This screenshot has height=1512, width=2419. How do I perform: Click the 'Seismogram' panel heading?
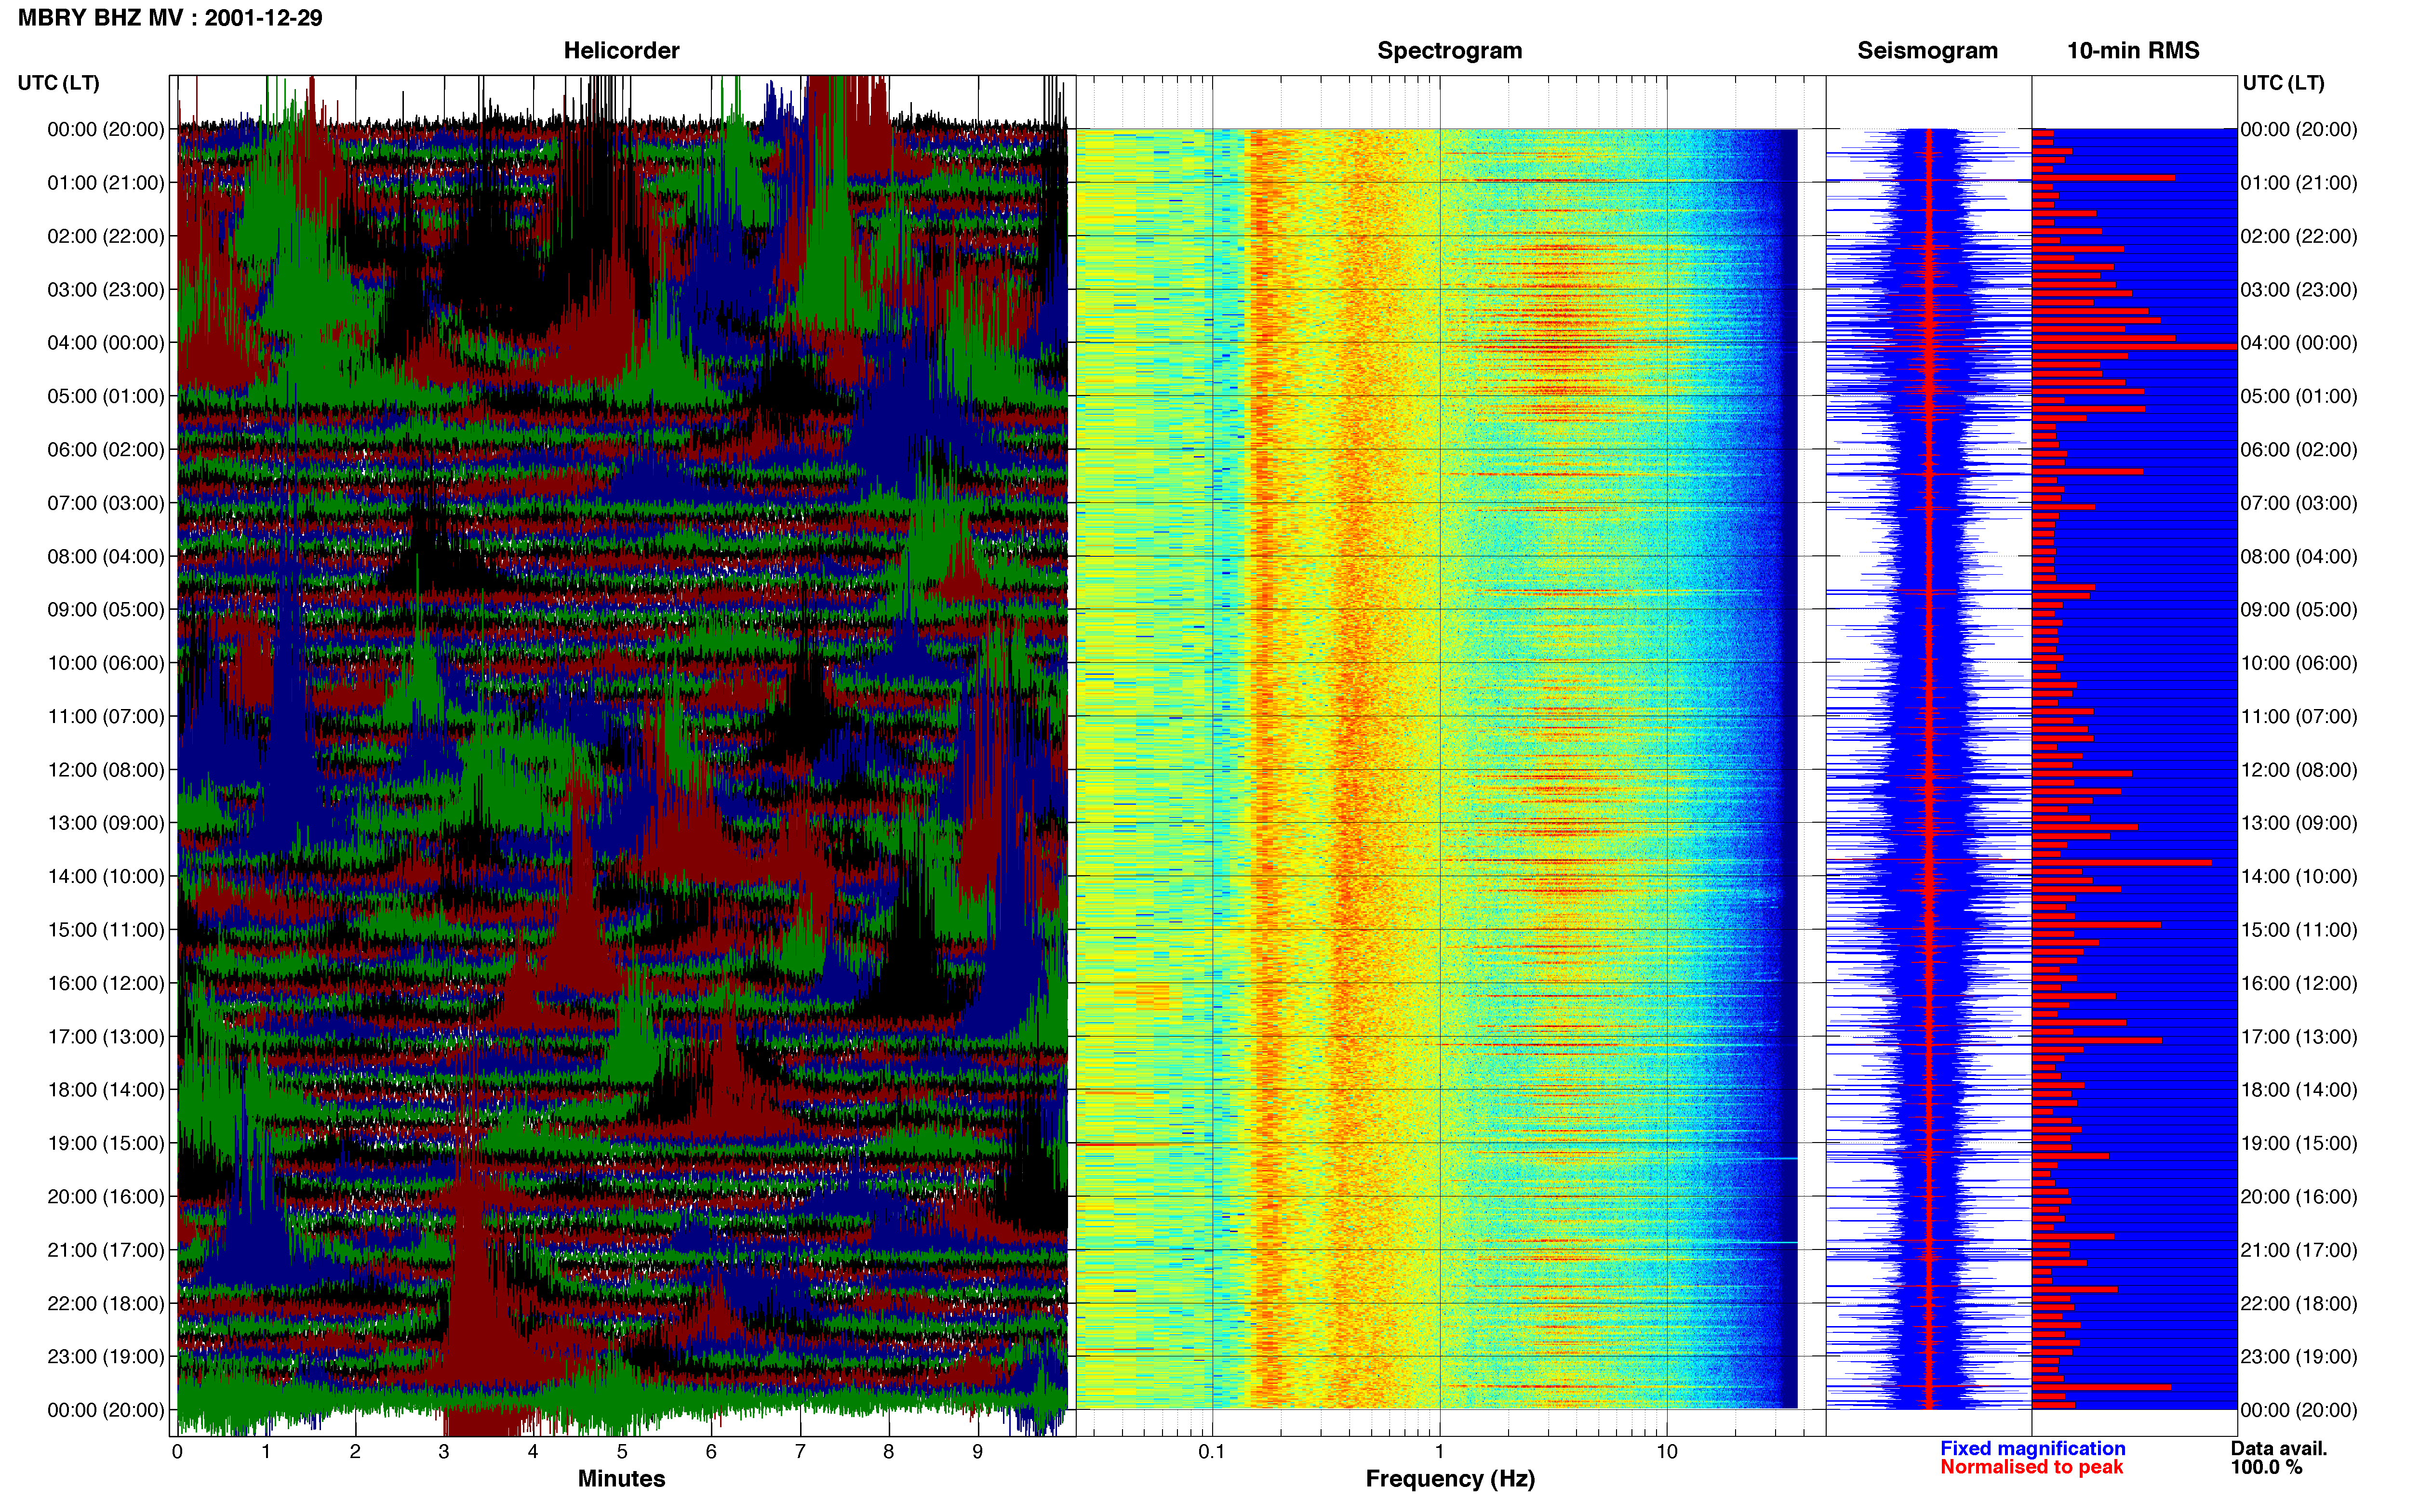pyautogui.click(x=1927, y=51)
